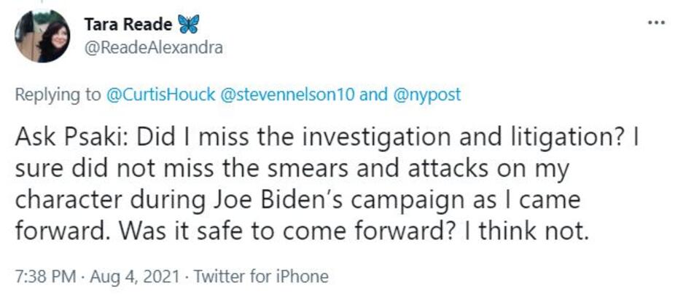
Task: Click the "Replying to" label
Action: pyautogui.click(x=60, y=95)
